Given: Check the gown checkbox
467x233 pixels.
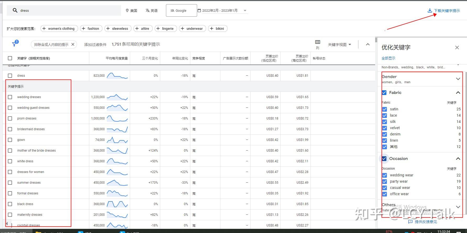Looking at the screenshot, I should (10, 140).
